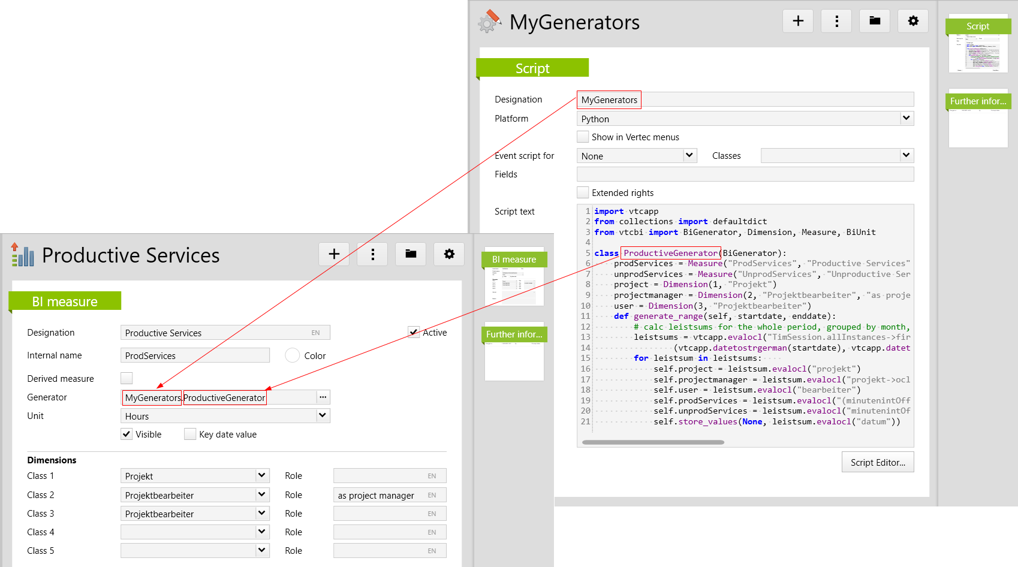Click the plus icon in Productive Services header

334,254
